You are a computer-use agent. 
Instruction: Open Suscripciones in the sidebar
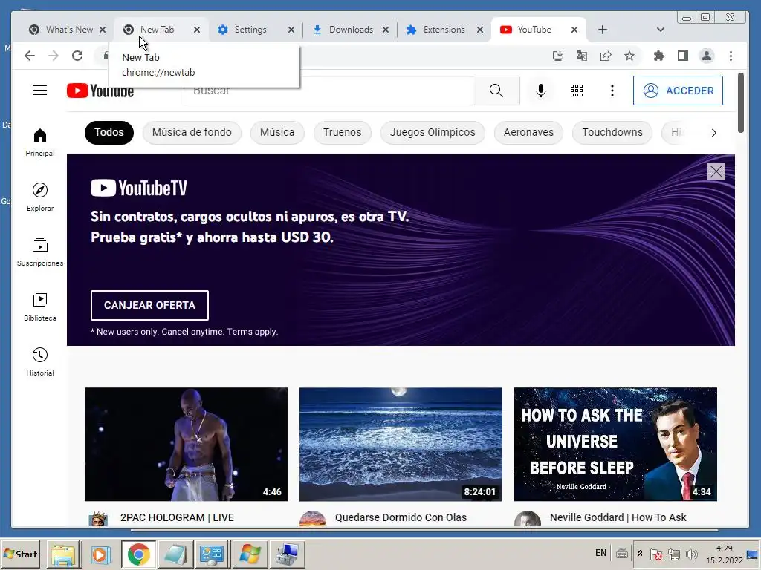click(x=40, y=252)
